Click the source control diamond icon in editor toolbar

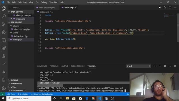point(160,8)
